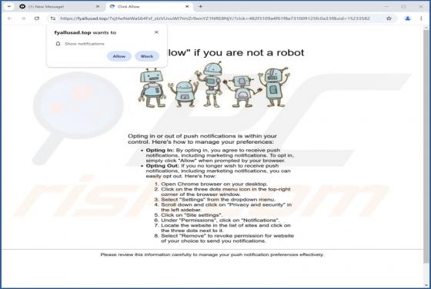Click Allow in the notification prompt
This screenshot has height=289, width=431.
(119, 56)
